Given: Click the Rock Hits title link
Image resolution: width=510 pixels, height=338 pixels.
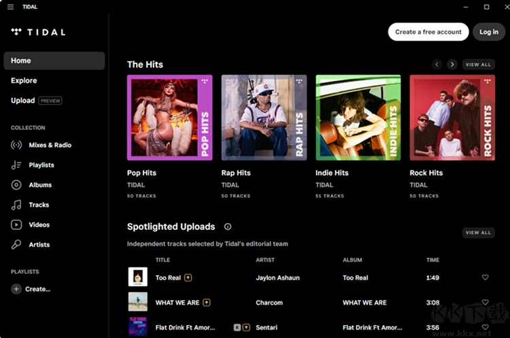Looking at the screenshot, I should (x=426, y=173).
